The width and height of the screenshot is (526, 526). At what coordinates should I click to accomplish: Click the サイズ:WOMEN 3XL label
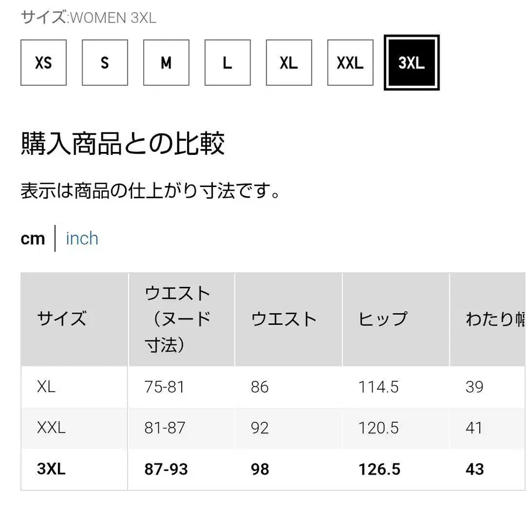coord(89,17)
